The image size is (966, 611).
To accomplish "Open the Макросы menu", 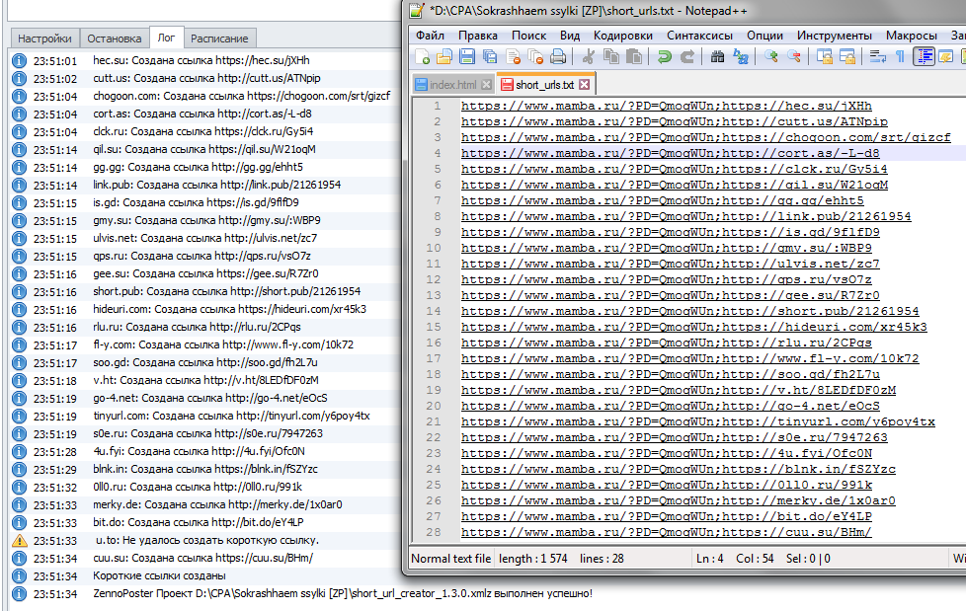I will point(911,36).
